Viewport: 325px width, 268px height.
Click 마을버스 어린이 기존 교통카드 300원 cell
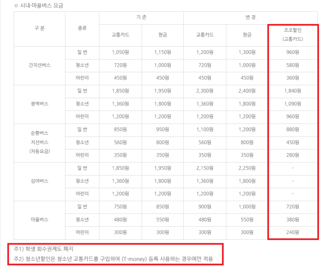coord(120,232)
